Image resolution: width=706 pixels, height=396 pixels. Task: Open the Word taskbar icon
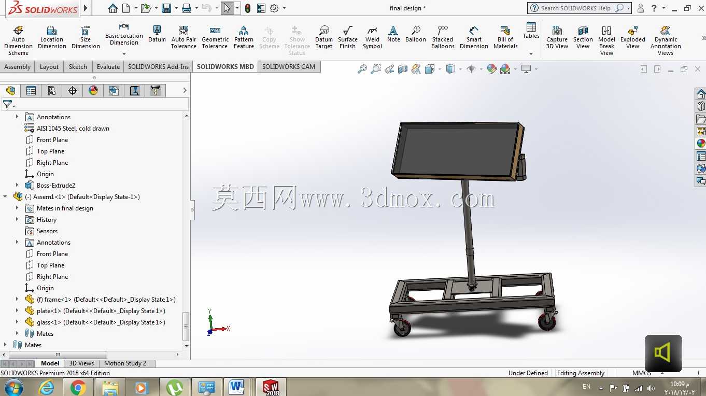pos(236,387)
